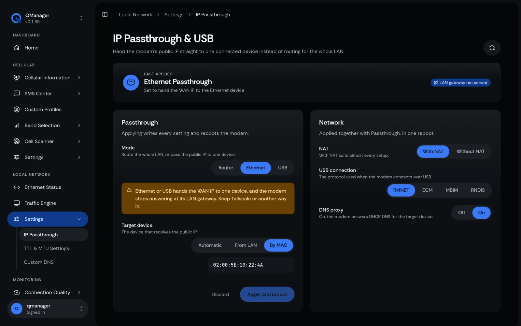Click the Ethernet Passthrough round icon
521x326 pixels.
(131, 82)
